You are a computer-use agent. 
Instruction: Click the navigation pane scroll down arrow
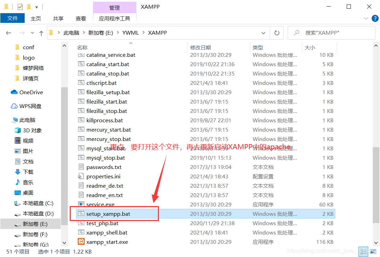pos(64,242)
